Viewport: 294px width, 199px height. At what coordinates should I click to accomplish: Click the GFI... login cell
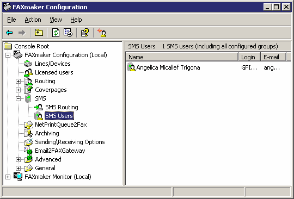pyautogui.click(x=249, y=67)
